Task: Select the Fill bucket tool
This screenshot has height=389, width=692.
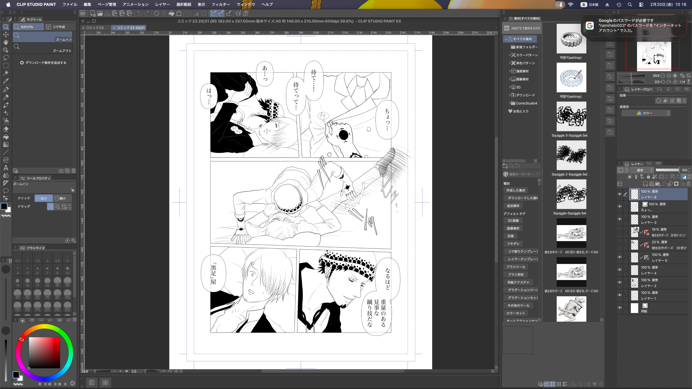Action: [x=6, y=137]
